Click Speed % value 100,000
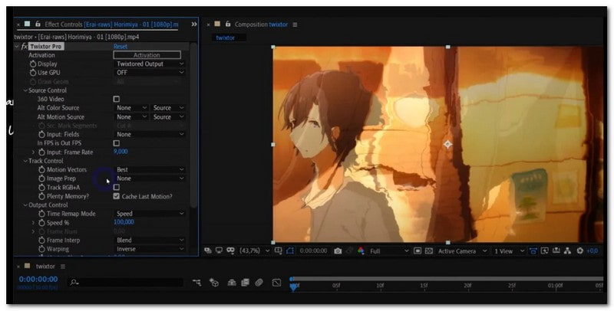The width and height of the screenshot is (614, 311). click(124, 222)
